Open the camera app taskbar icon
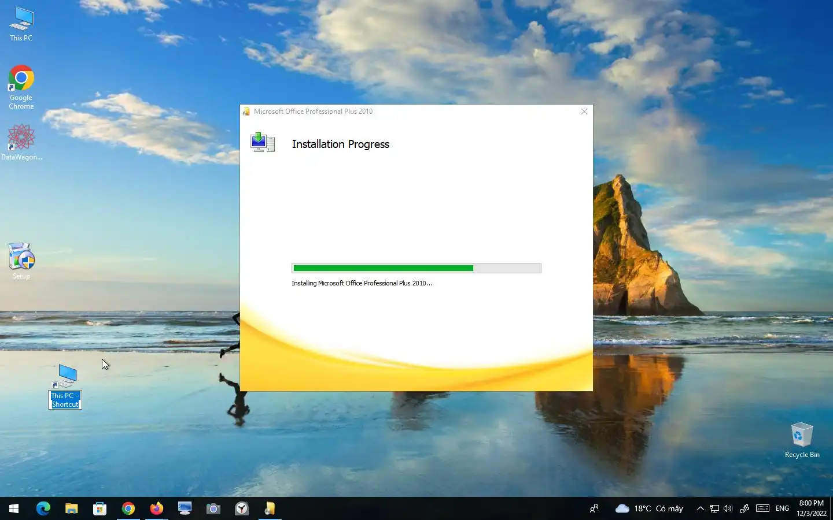Image resolution: width=833 pixels, height=520 pixels. click(213, 508)
